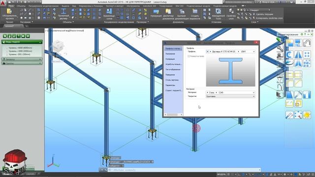This screenshot has width=315, height=177.
Task: Click the polar array tool in the Editing palette
Action: pyautogui.click(x=307, y=63)
